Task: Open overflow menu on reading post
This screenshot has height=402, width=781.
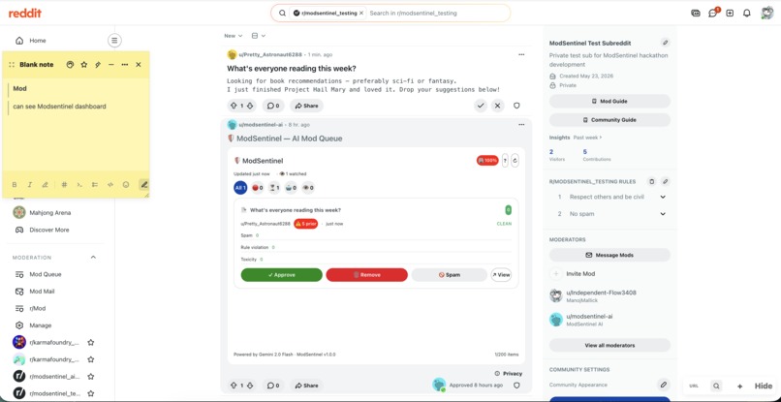Action: point(521,55)
